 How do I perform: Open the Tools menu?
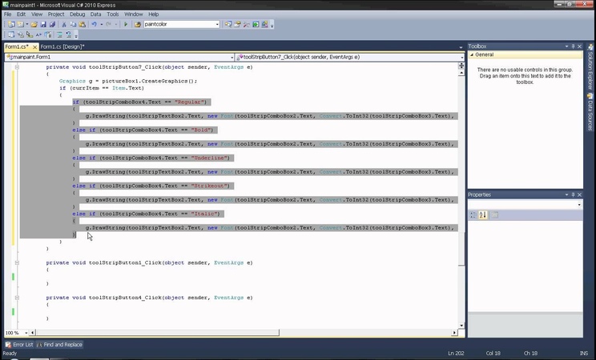coord(112,14)
